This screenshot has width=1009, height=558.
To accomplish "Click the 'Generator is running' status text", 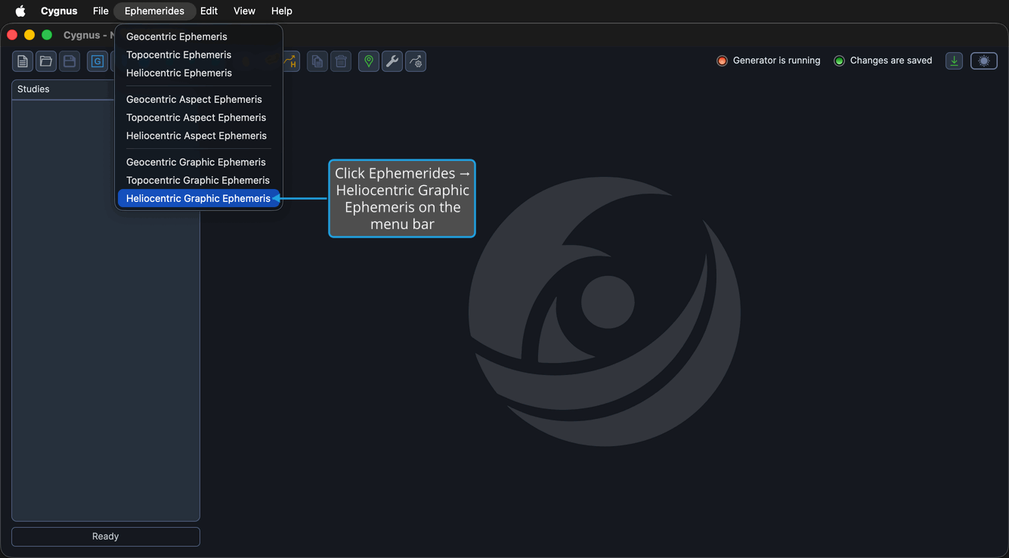I will (x=776, y=60).
